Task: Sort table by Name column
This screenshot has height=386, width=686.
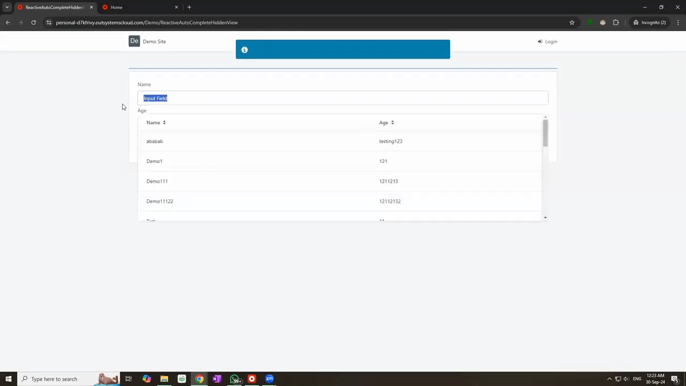Action: [x=153, y=123]
